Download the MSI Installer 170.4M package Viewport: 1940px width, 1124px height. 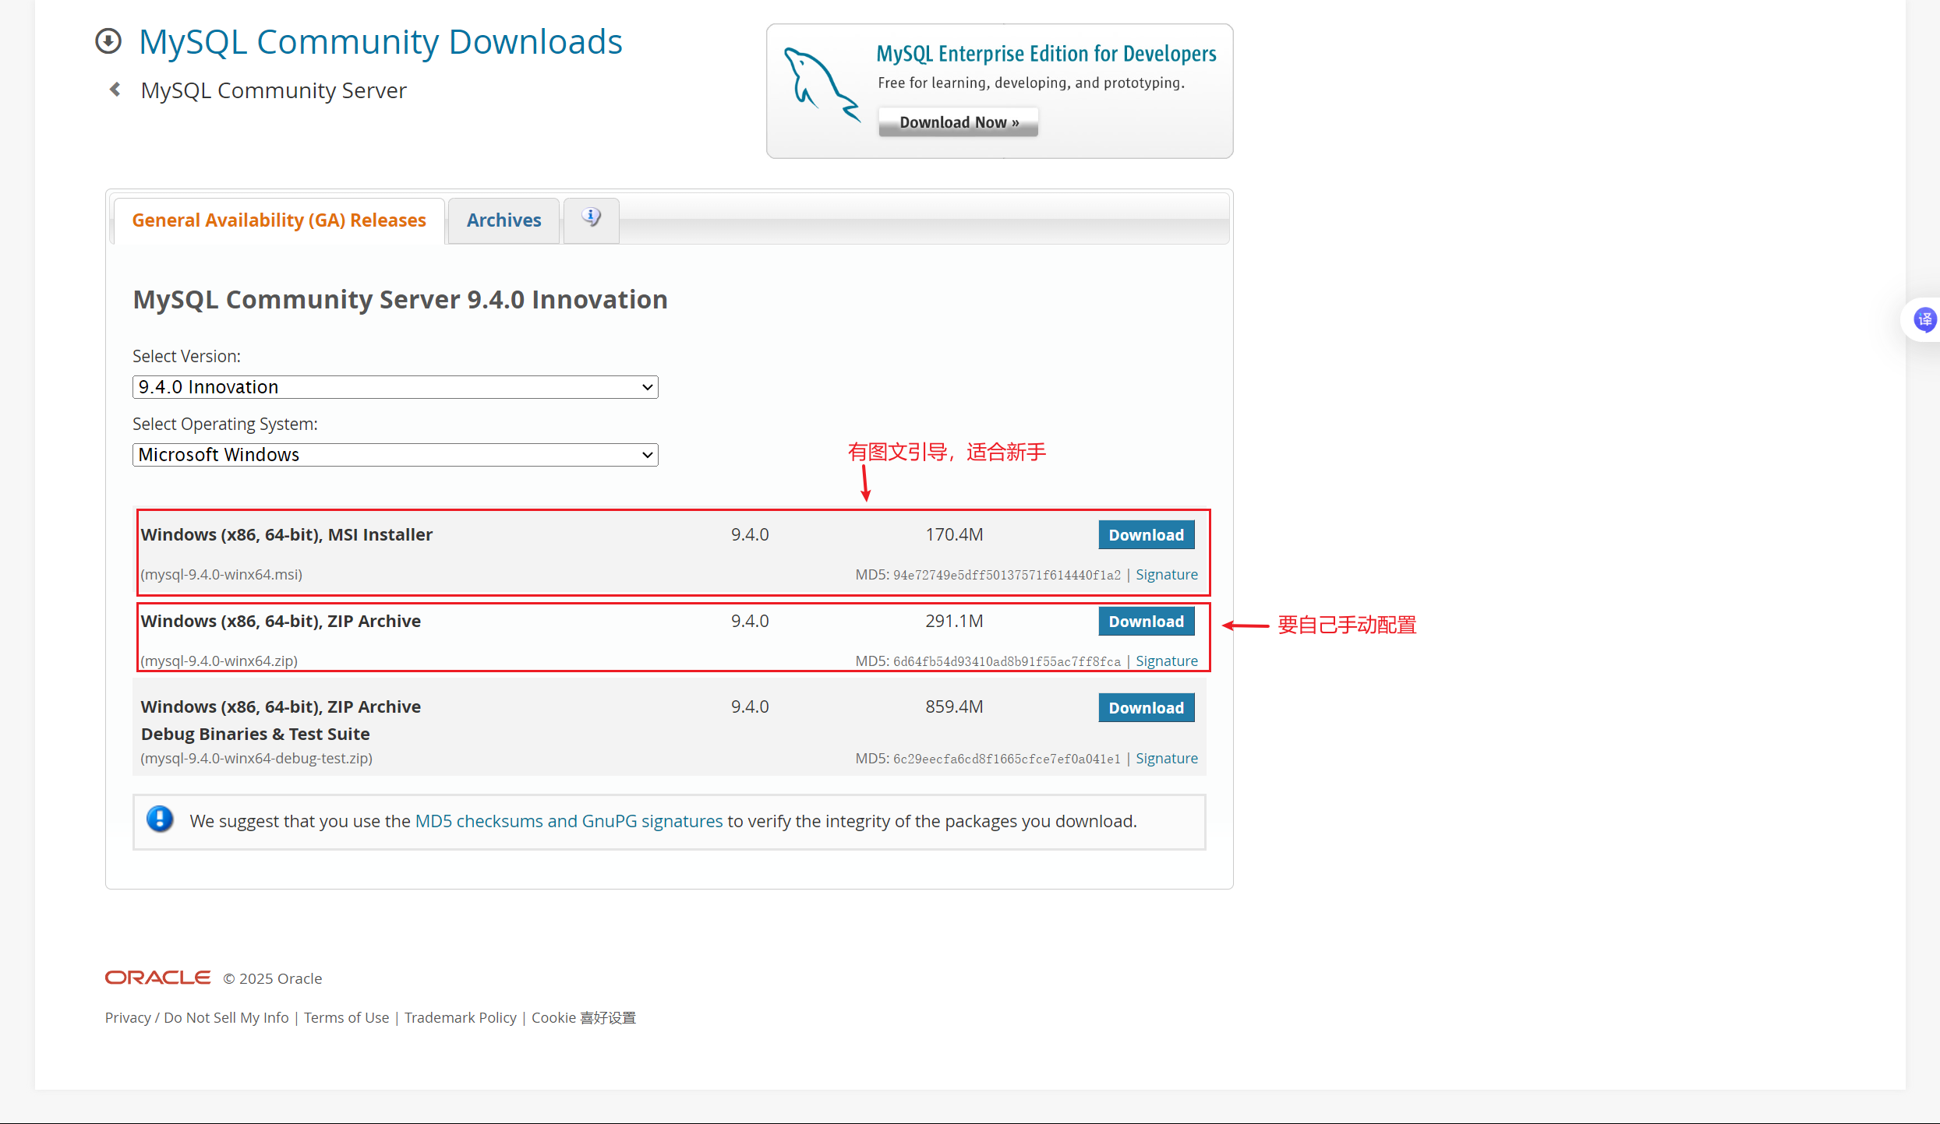click(1147, 535)
